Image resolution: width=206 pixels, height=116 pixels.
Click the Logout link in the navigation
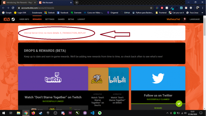point(81,19)
